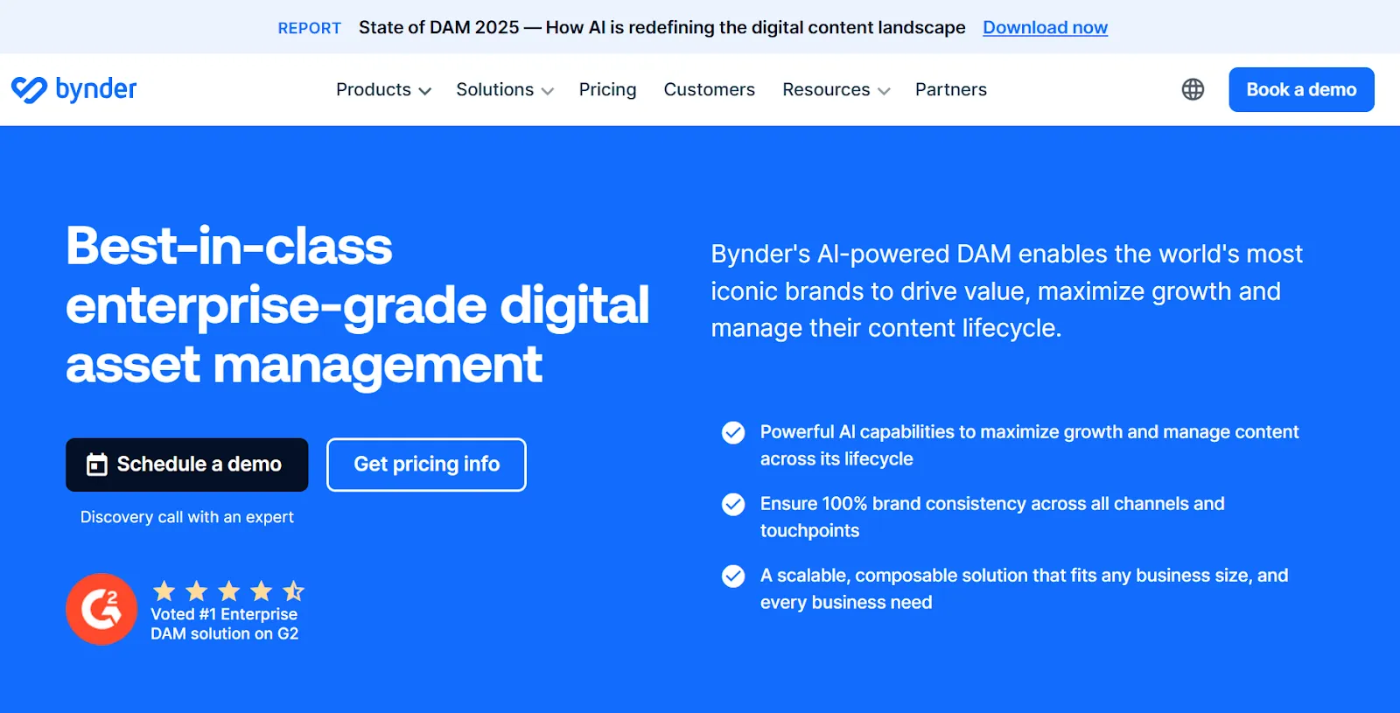Visit the Partners page
The image size is (1400, 713).
[951, 89]
